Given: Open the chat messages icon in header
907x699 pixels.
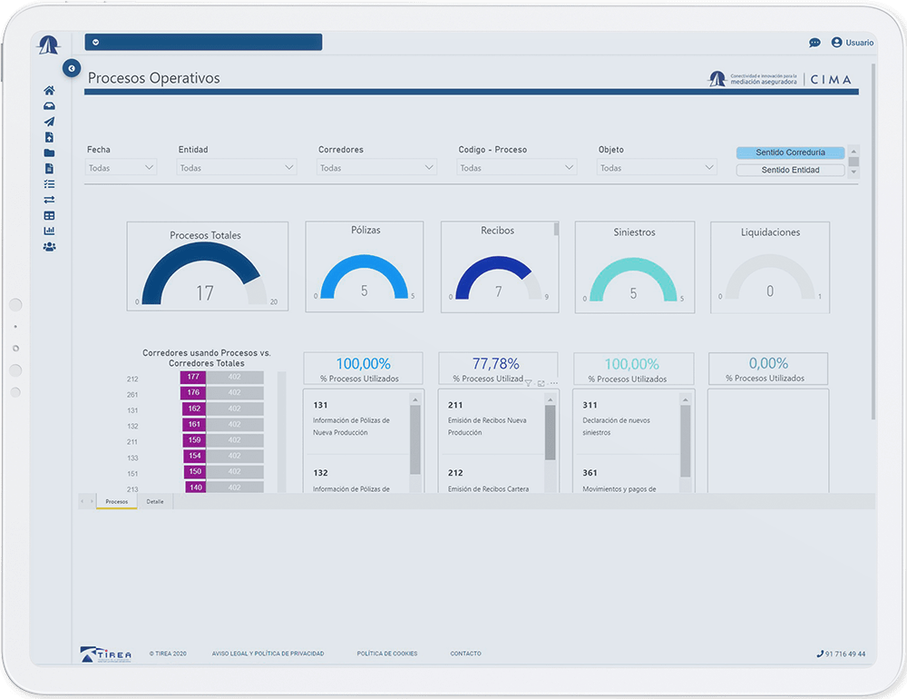Looking at the screenshot, I should click(814, 43).
